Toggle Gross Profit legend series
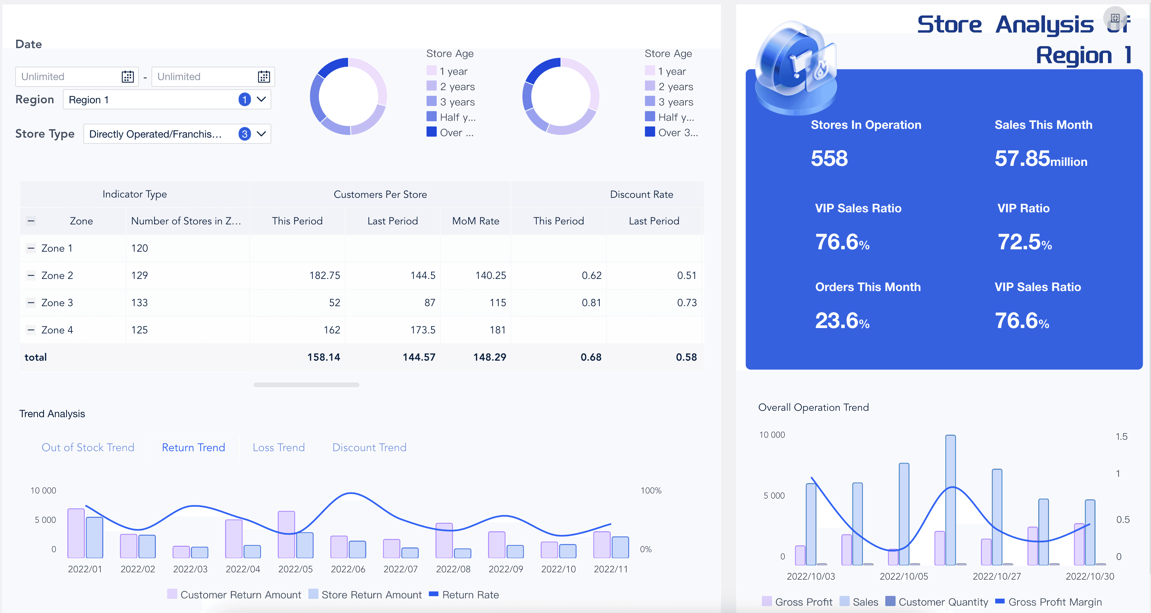Viewport: 1151px width, 613px height. [x=797, y=601]
